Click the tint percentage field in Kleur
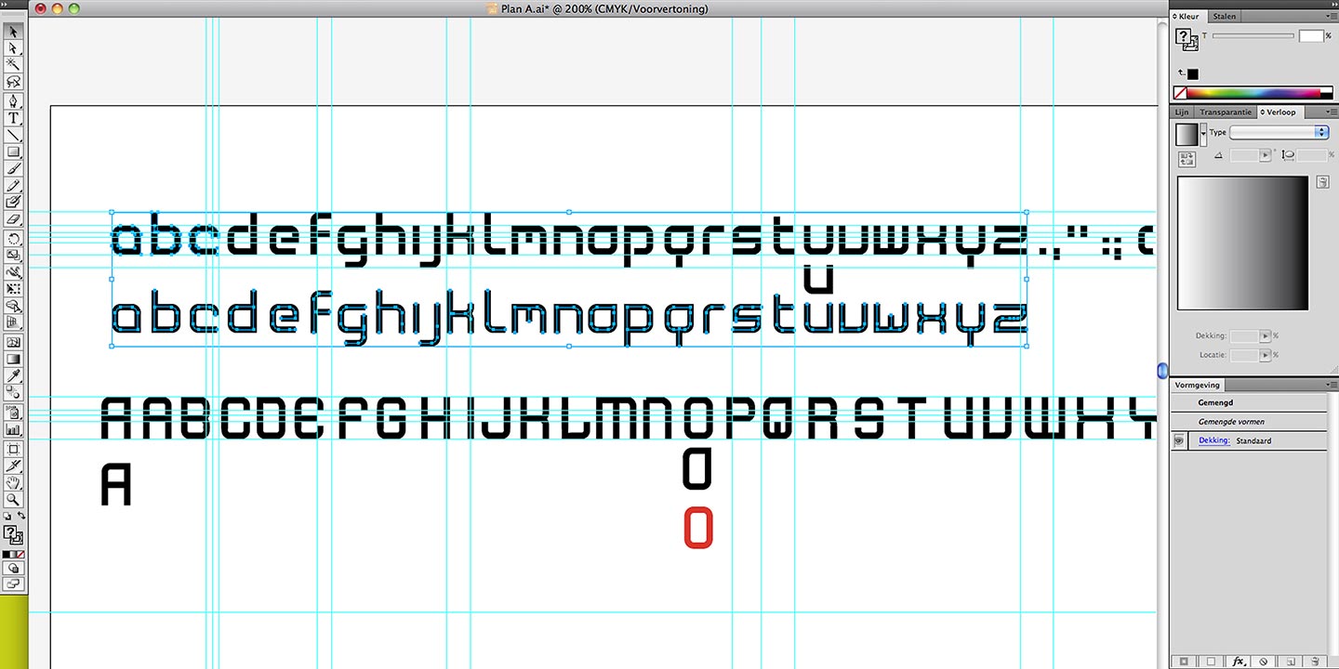Screen dimensions: 1339x669 tap(1312, 35)
